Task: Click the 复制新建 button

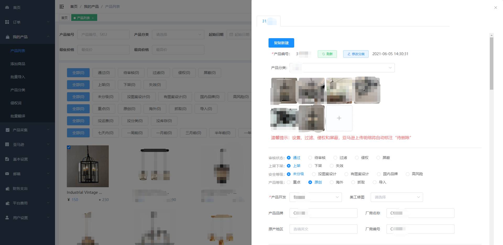Action: pos(281,43)
